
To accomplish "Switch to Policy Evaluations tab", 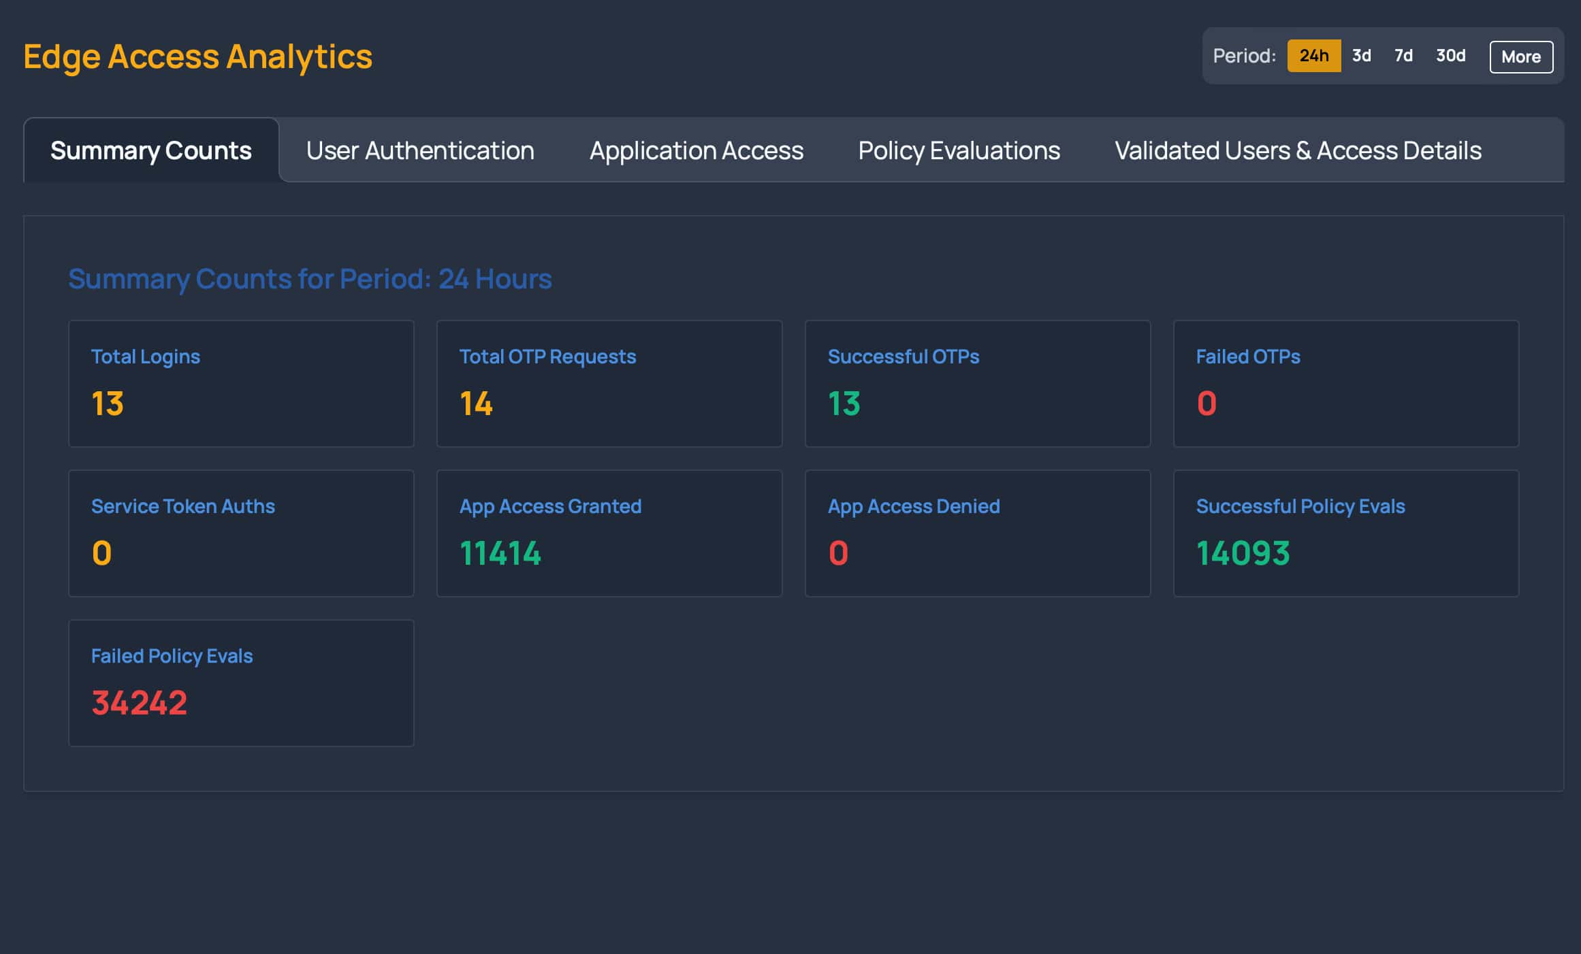I will click(x=959, y=150).
